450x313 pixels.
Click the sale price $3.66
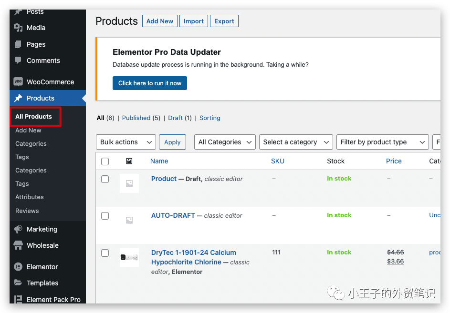pyautogui.click(x=396, y=262)
